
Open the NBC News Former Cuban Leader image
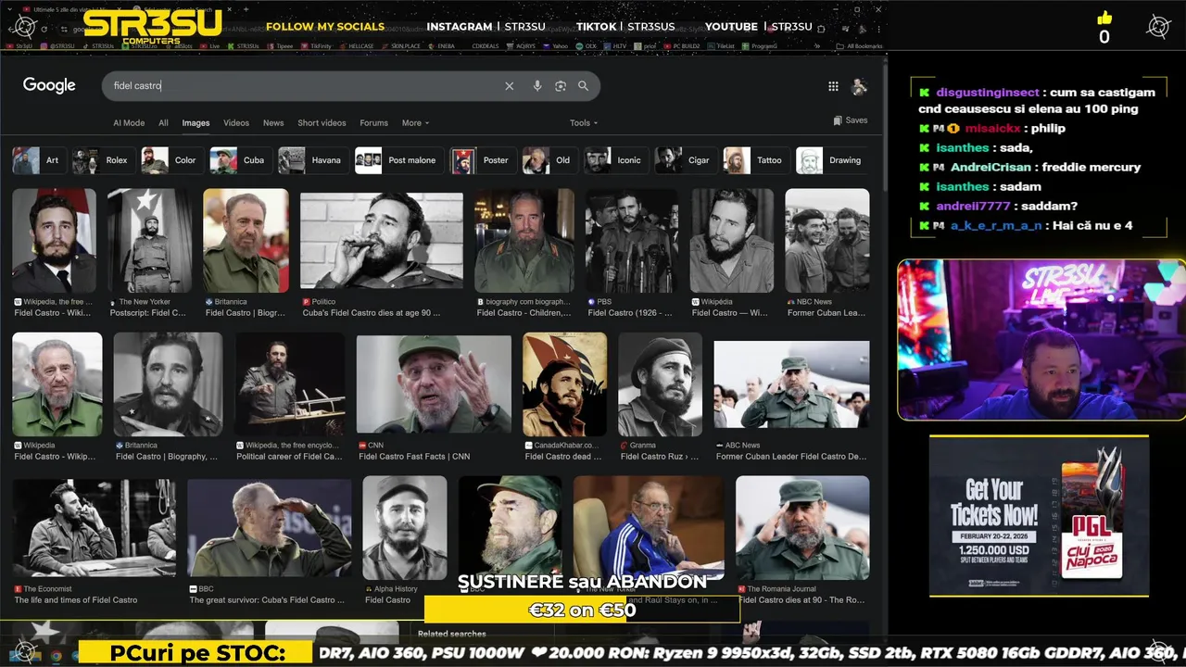click(x=826, y=241)
